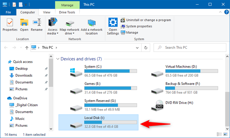Viewport: 230px width, 138px height.
Task: Open Help via the question mark icon
Action: click(x=226, y=12)
